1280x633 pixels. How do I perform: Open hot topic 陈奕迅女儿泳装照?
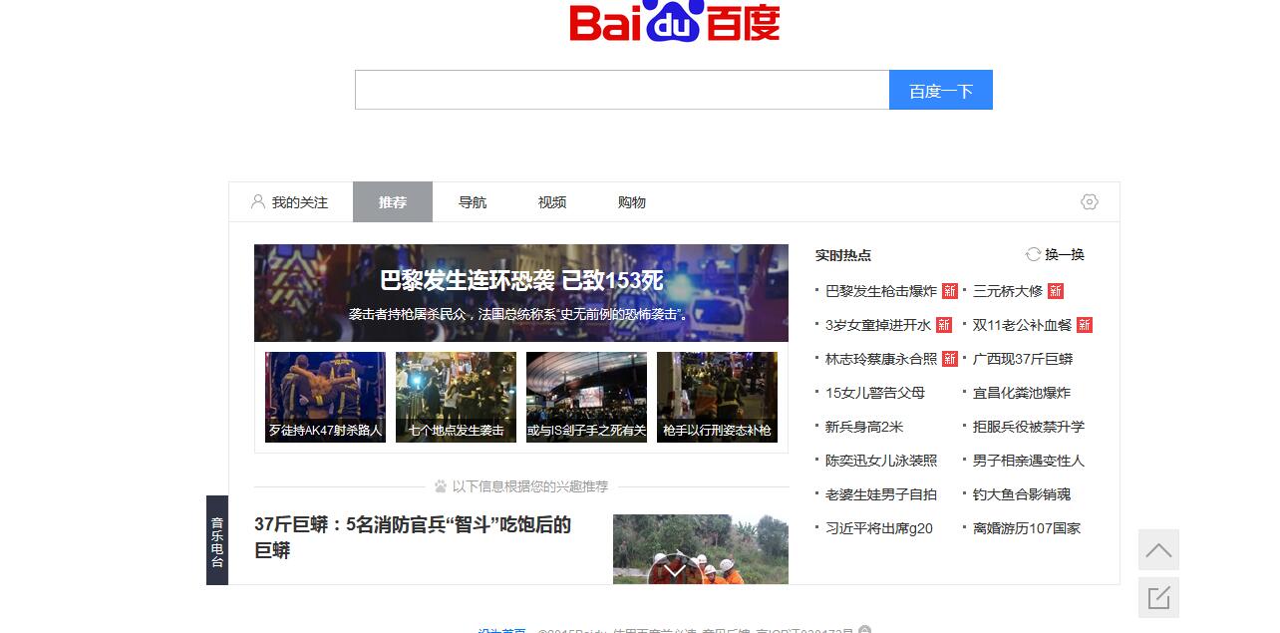coord(881,461)
